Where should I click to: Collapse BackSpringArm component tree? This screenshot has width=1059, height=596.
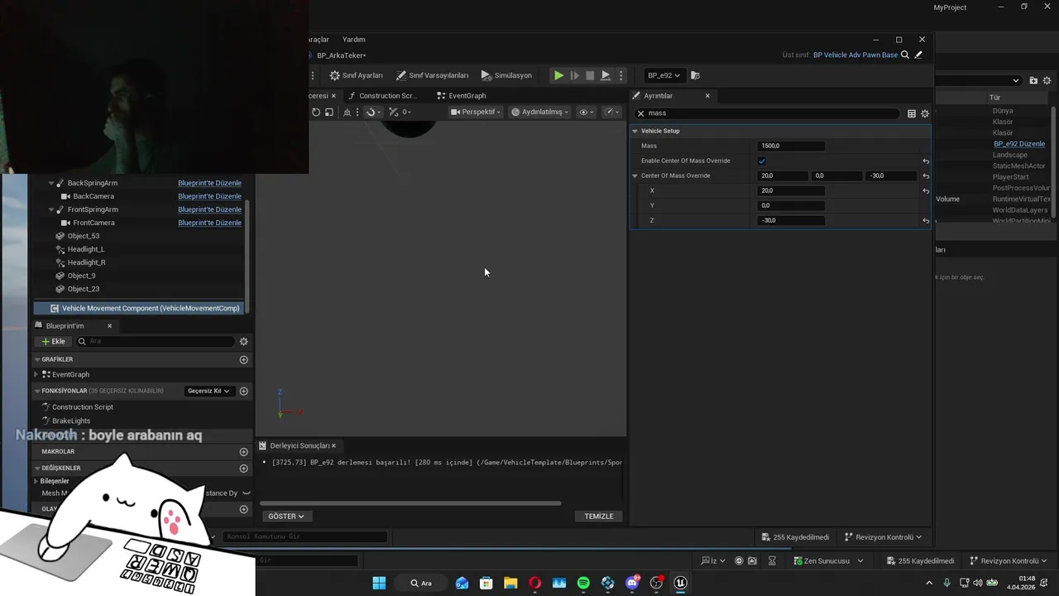[50, 183]
